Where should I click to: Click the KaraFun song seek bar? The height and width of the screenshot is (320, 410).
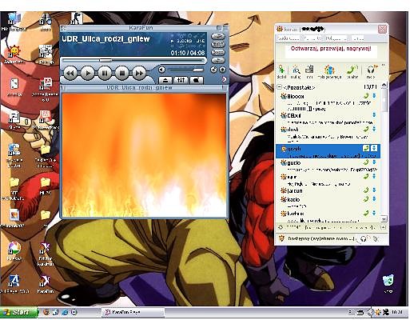click(x=133, y=61)
